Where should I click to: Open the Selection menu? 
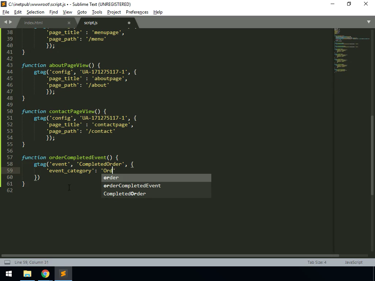pyautogui.click(x=36, y=12)
